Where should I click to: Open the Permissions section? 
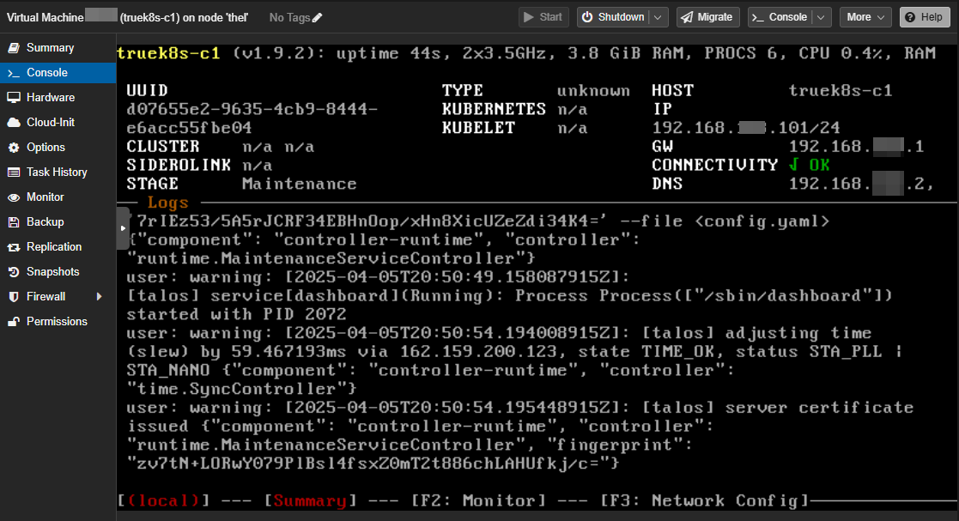[57, 322]
